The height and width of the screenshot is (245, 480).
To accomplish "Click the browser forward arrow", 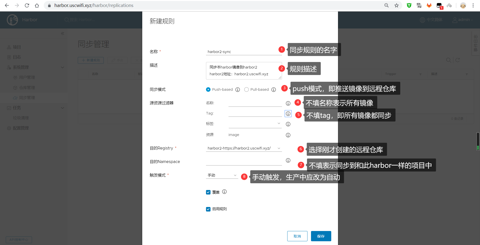I will pos(17,5).
